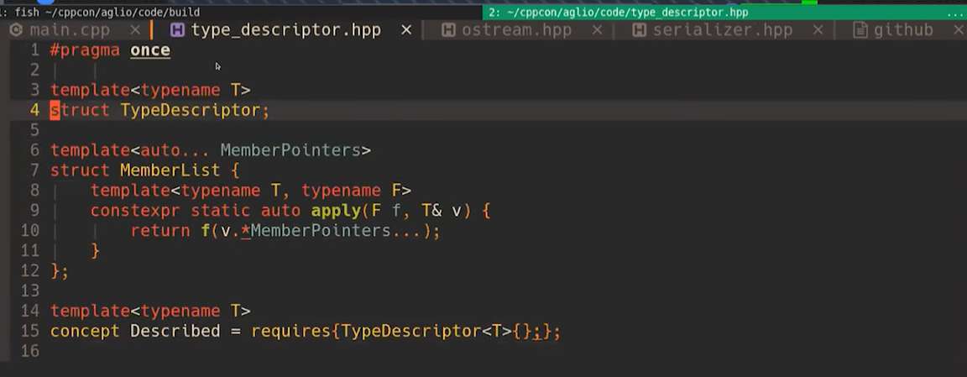
Task: Click line number 7 in the gutter
Action: pyautogui.click(x=34, y=170)
